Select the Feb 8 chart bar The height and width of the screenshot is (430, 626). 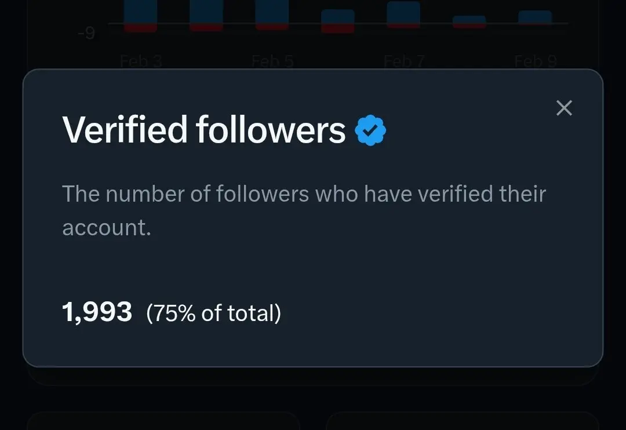point(469,22)
